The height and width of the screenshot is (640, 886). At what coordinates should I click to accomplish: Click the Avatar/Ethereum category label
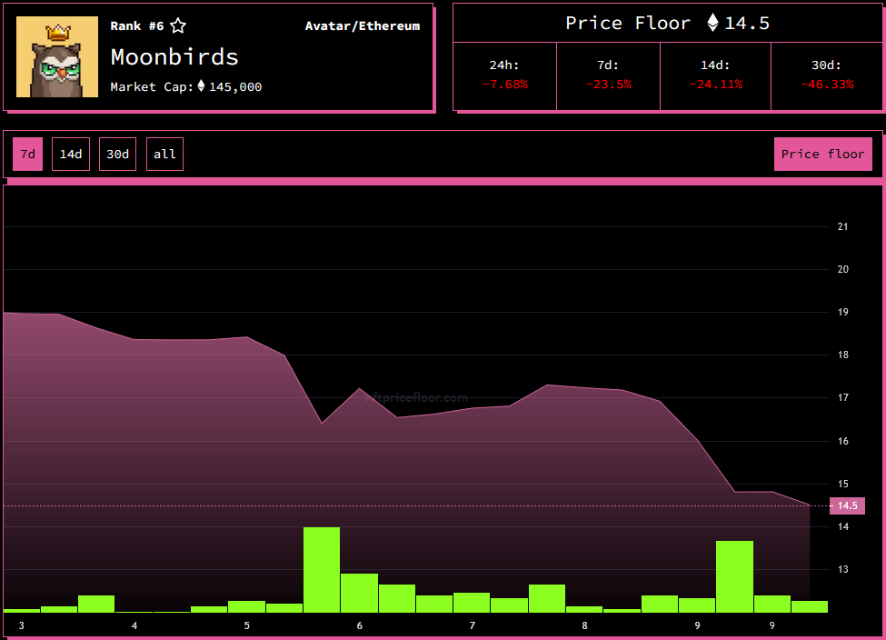[x=363, y=26]
